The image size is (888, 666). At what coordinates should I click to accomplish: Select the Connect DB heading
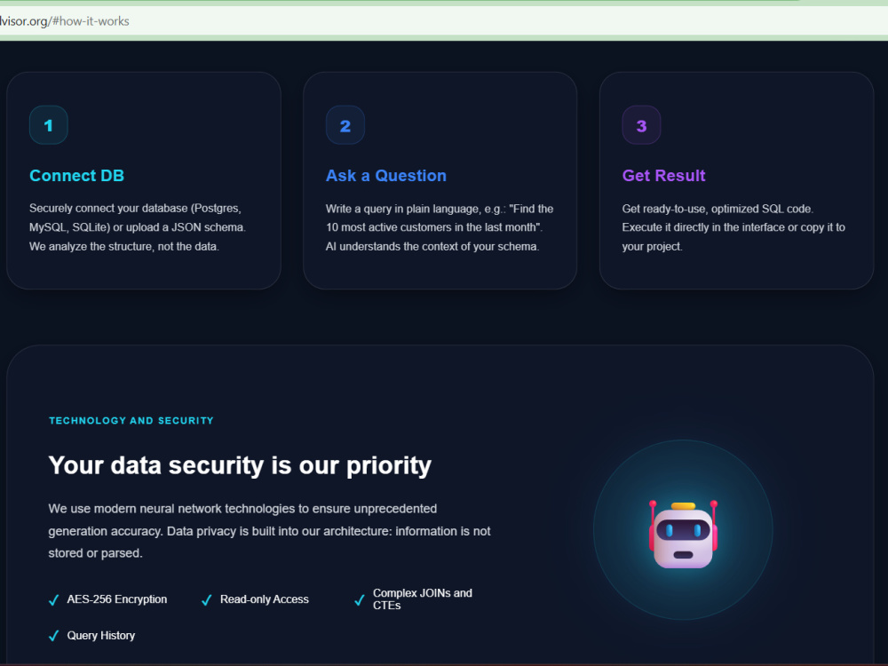coord(76,176)
